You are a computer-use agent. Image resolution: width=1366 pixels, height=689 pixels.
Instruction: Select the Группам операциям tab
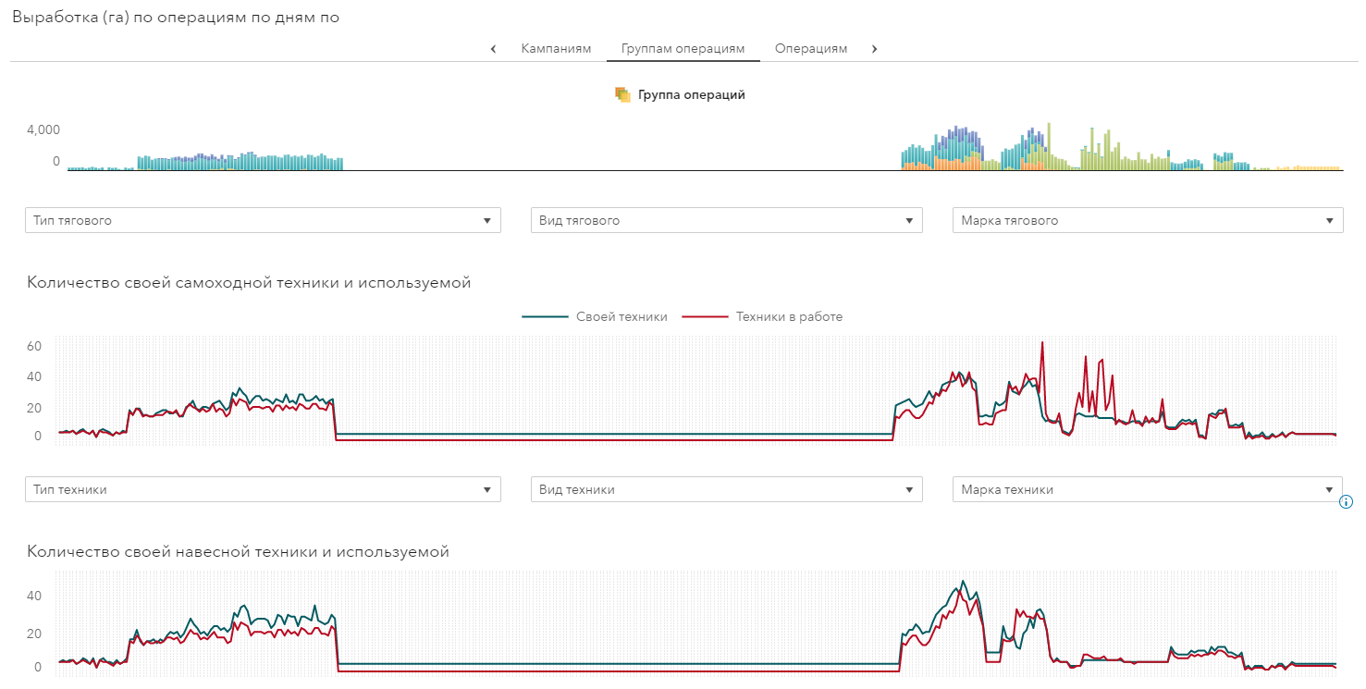point(683,49)
